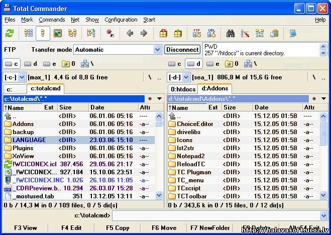Click the Refresh (reread source) toolbar icon

pos(10,34)
